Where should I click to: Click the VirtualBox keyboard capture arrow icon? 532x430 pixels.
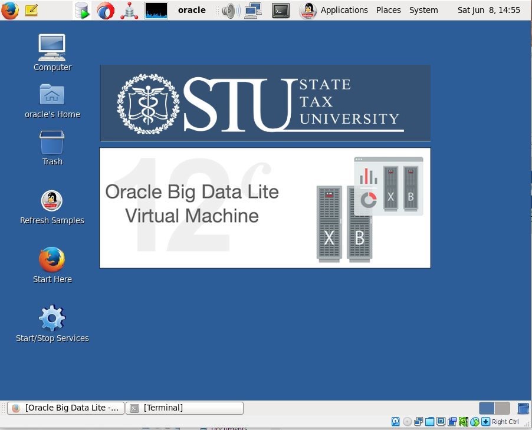point(486,422)
